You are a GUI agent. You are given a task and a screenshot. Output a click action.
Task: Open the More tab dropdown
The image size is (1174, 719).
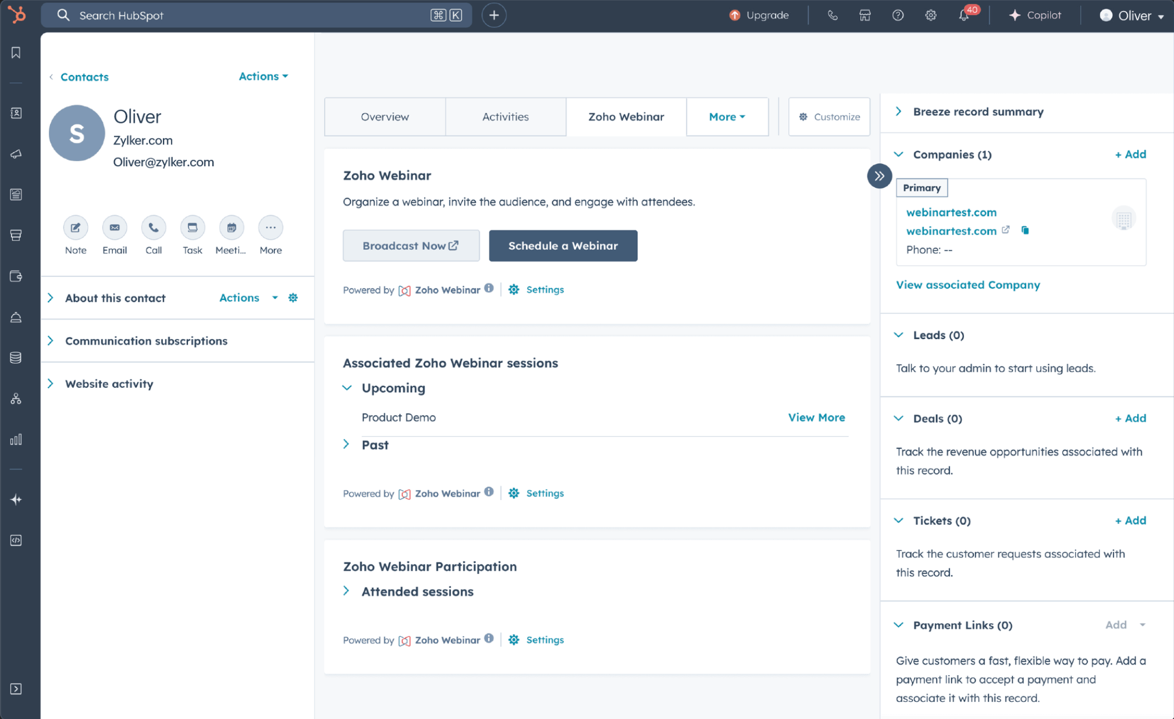[x=727, y=117]
